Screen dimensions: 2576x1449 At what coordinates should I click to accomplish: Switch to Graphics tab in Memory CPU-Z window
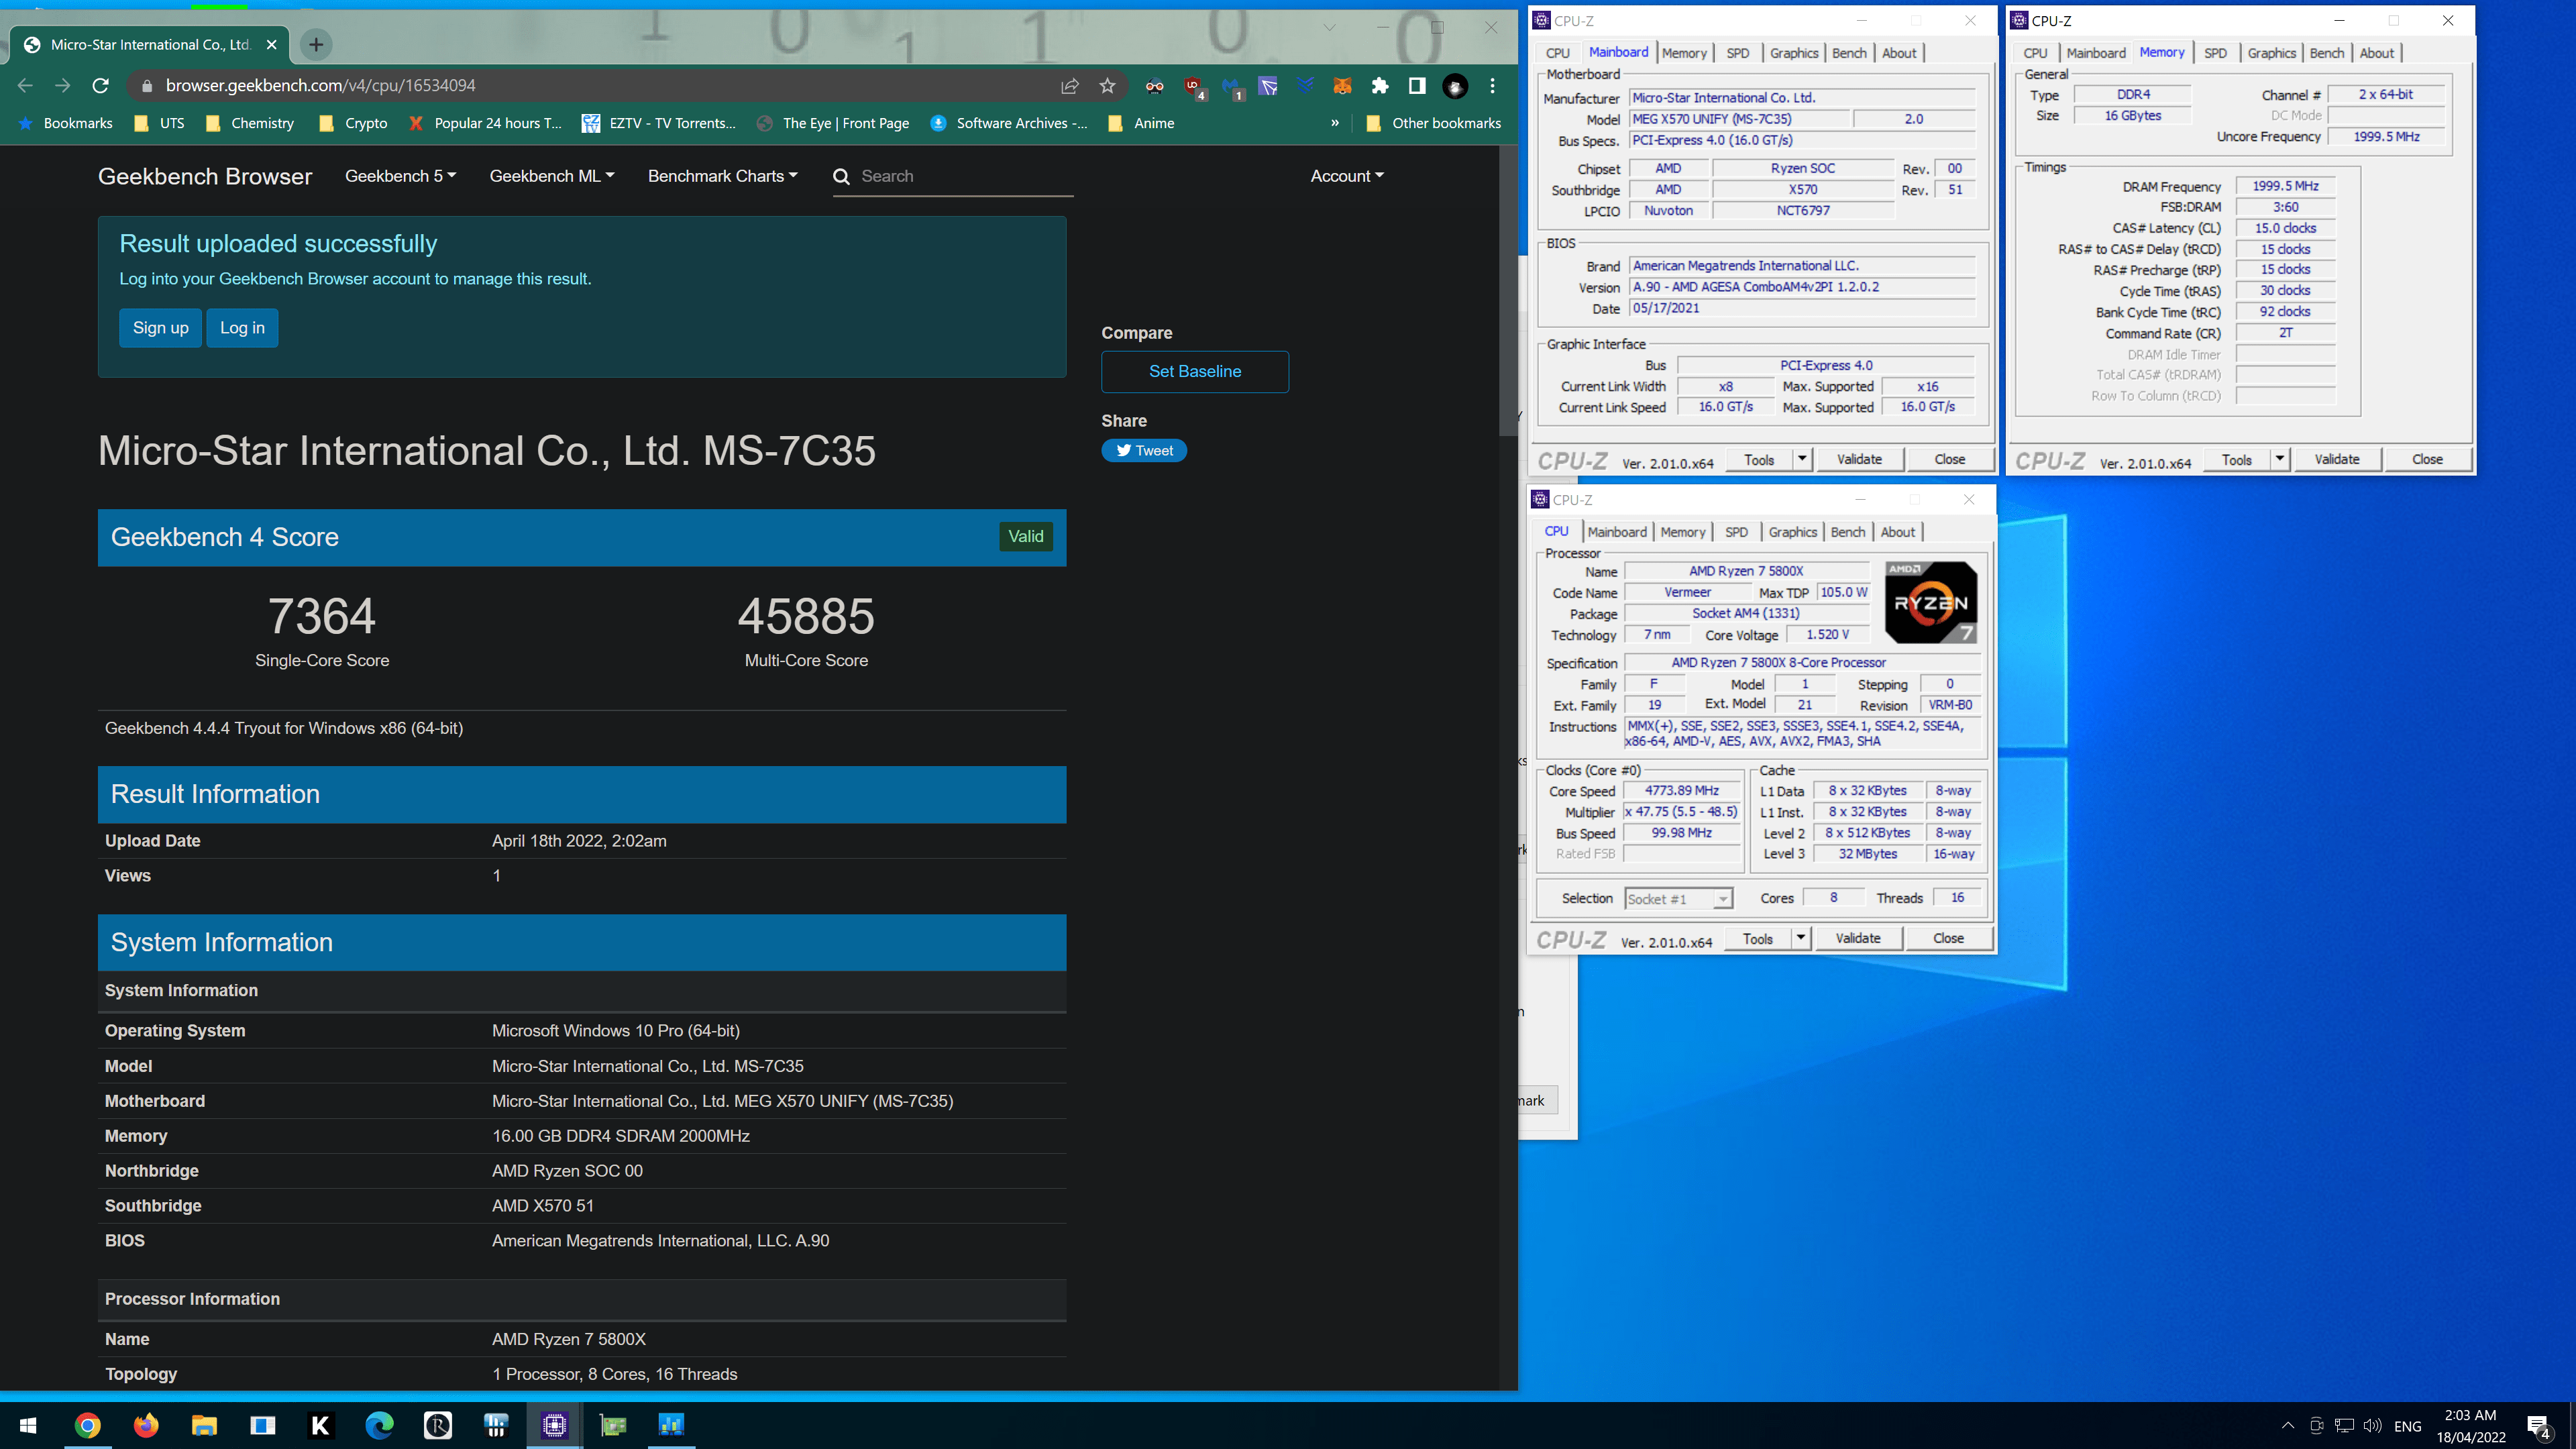coord(2271,53)
